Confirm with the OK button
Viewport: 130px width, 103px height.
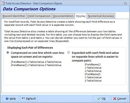(x=101, y=99)
